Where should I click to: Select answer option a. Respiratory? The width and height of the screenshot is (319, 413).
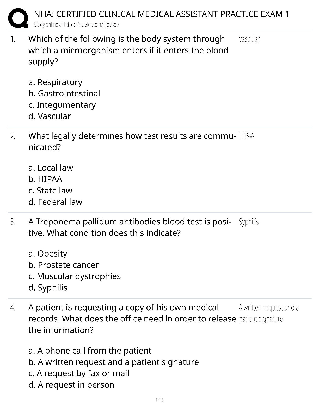pyautogui.click(x=55, y=82)
